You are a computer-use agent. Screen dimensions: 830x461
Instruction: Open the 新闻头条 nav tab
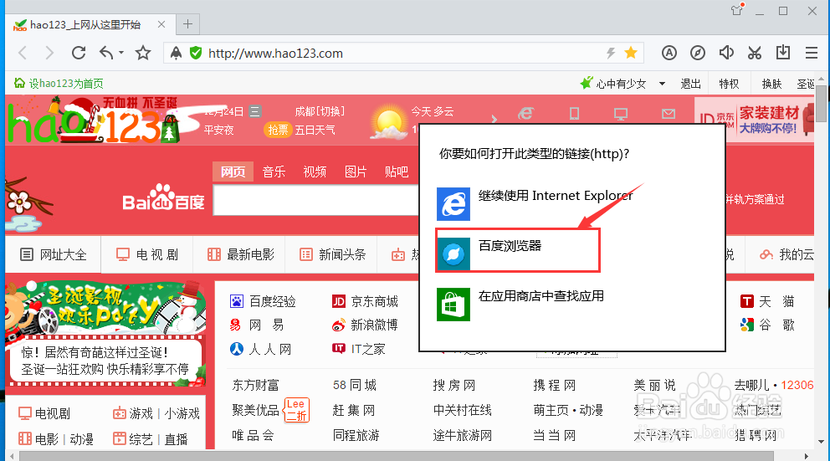[x=334, y=254]
